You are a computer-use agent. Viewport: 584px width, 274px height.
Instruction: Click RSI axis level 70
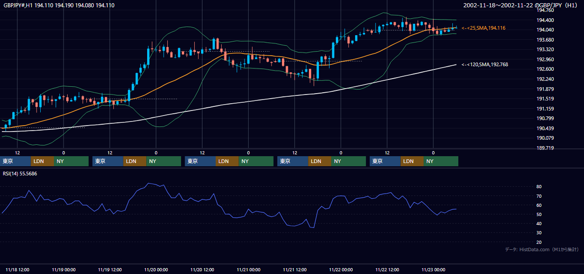point(539,196)
